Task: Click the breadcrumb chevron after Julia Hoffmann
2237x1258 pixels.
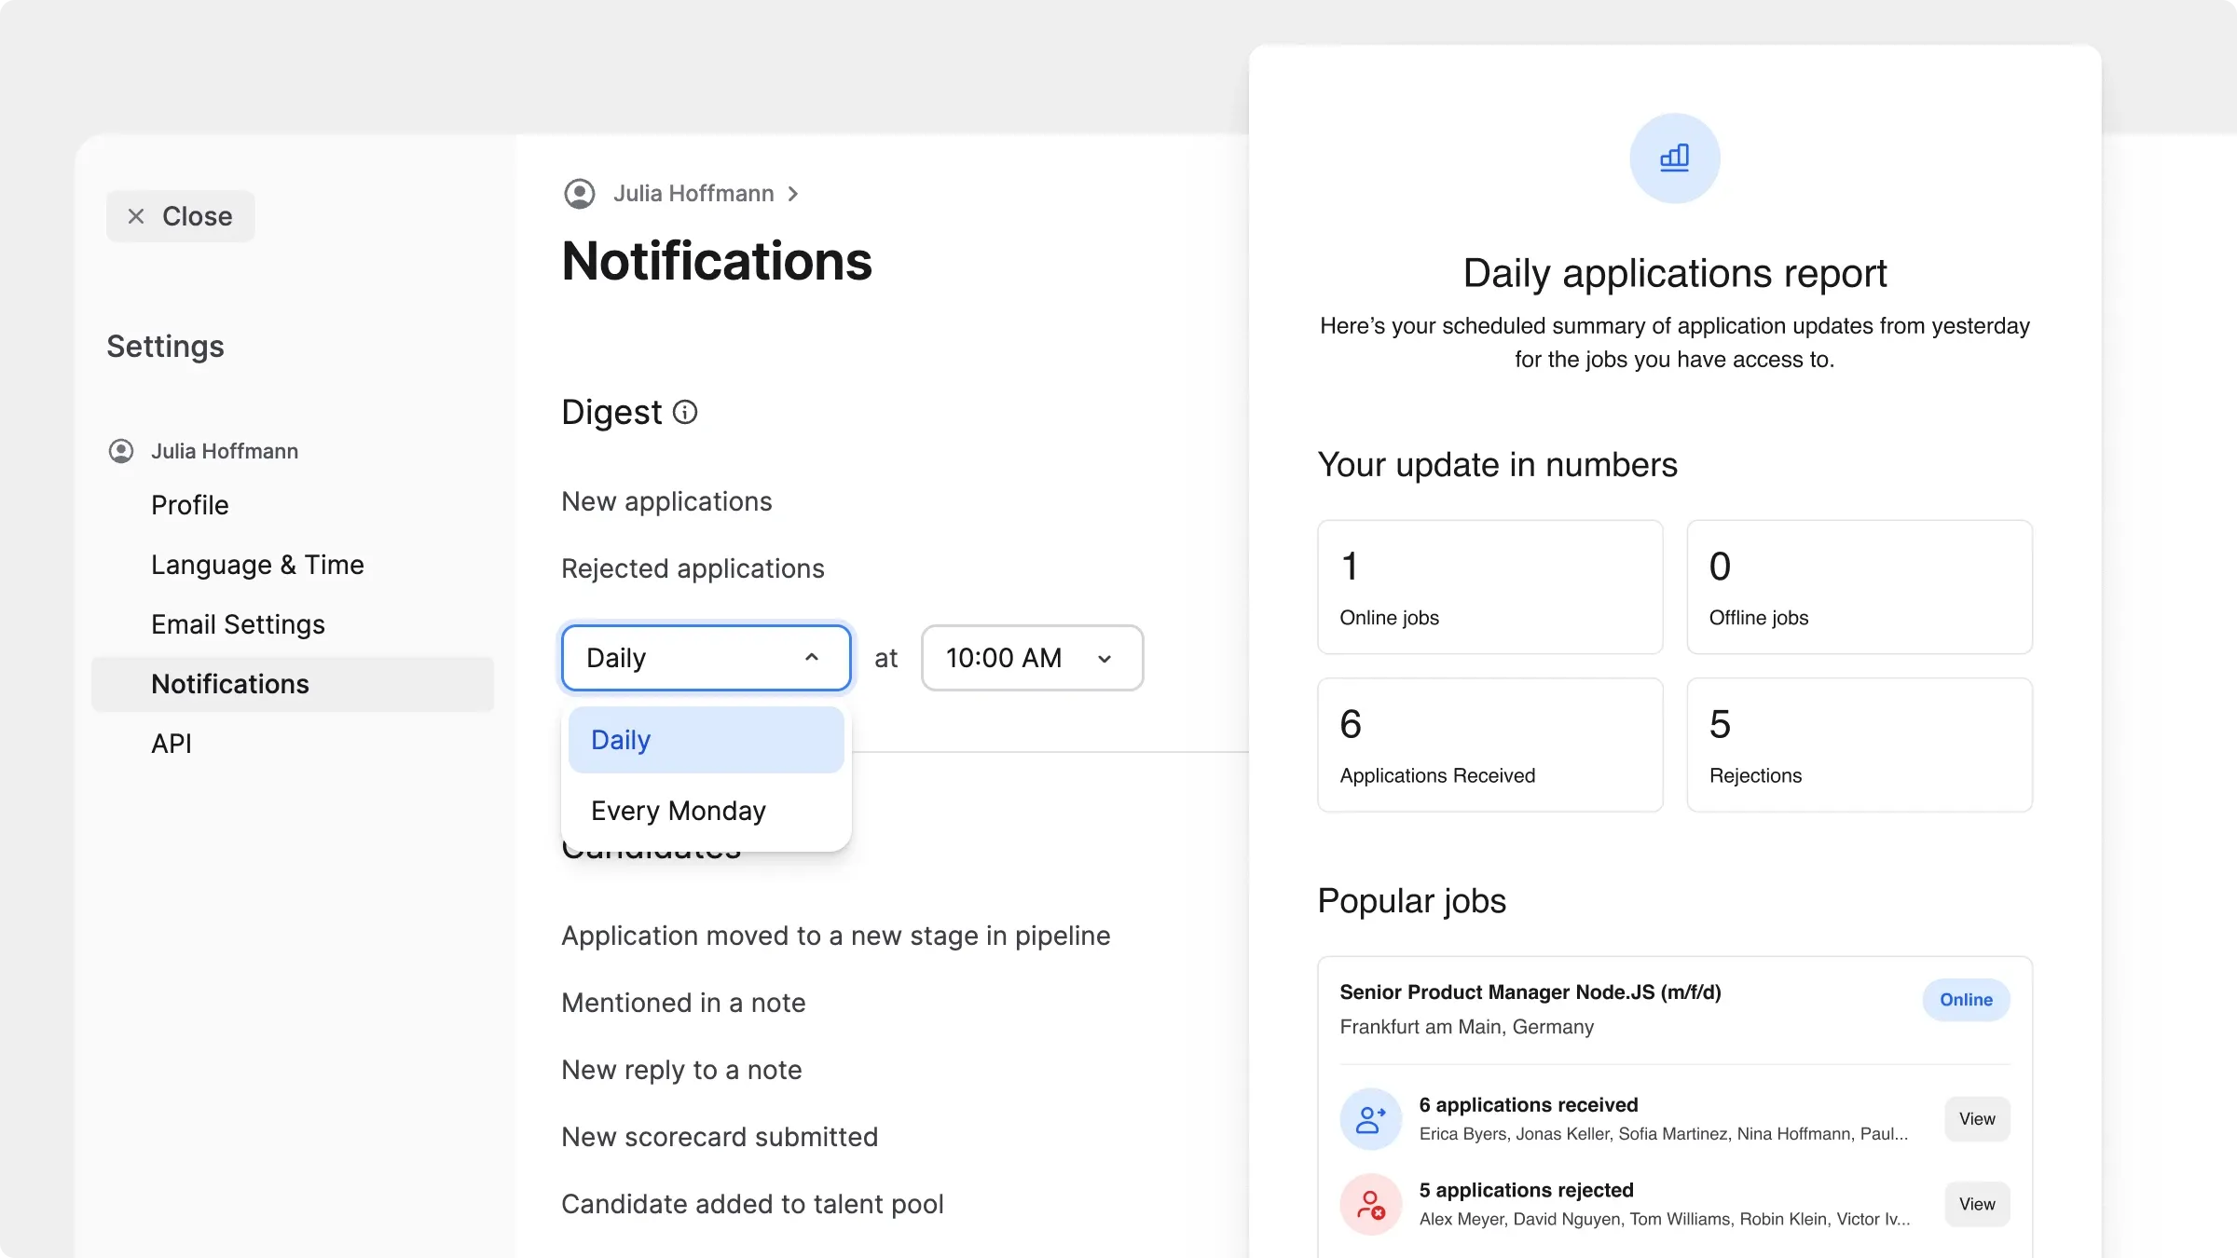Action: tap(793, 194)
